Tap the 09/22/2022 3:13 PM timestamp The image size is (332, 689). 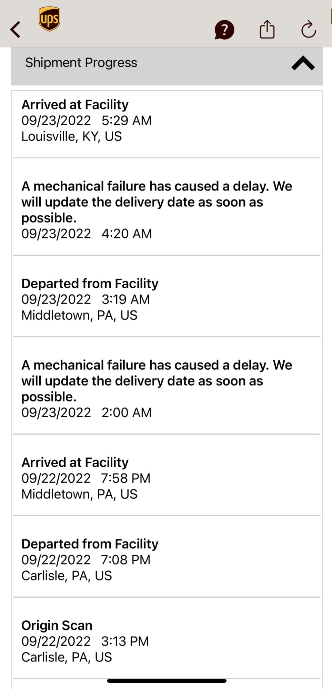pos(85,641)
